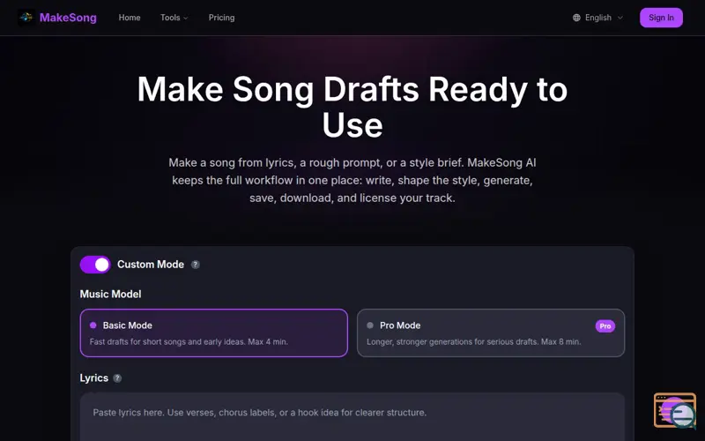
Task: Show the Custom Mode help tooltip
Action: pos(195,265)
